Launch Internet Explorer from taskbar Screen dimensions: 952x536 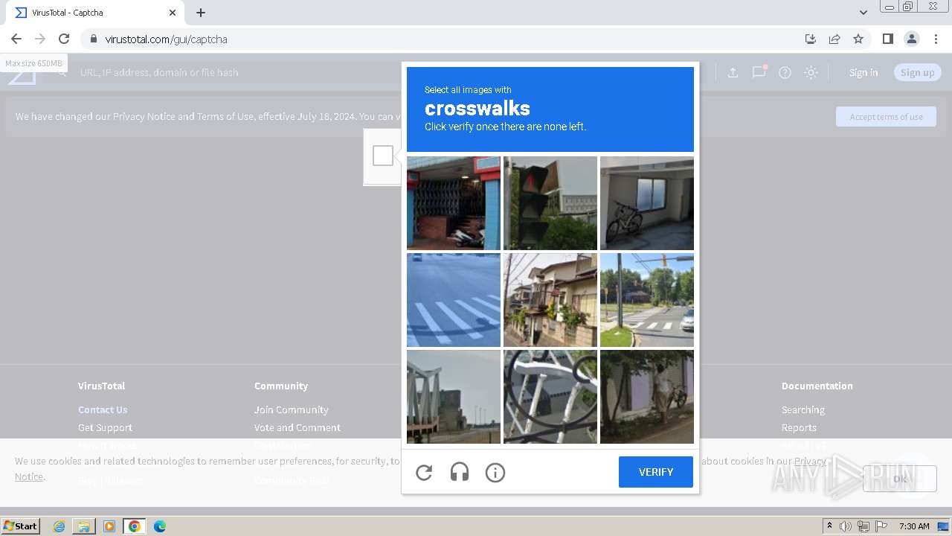[x=59, y=526]
